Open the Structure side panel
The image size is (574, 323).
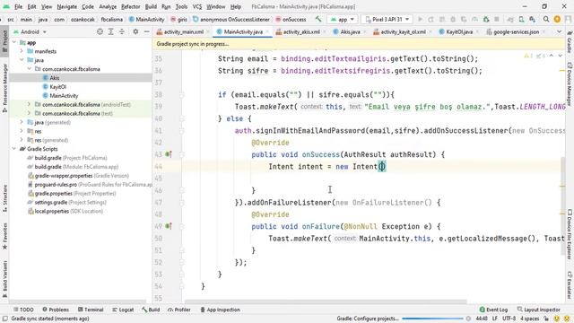(x=4, y=198)
